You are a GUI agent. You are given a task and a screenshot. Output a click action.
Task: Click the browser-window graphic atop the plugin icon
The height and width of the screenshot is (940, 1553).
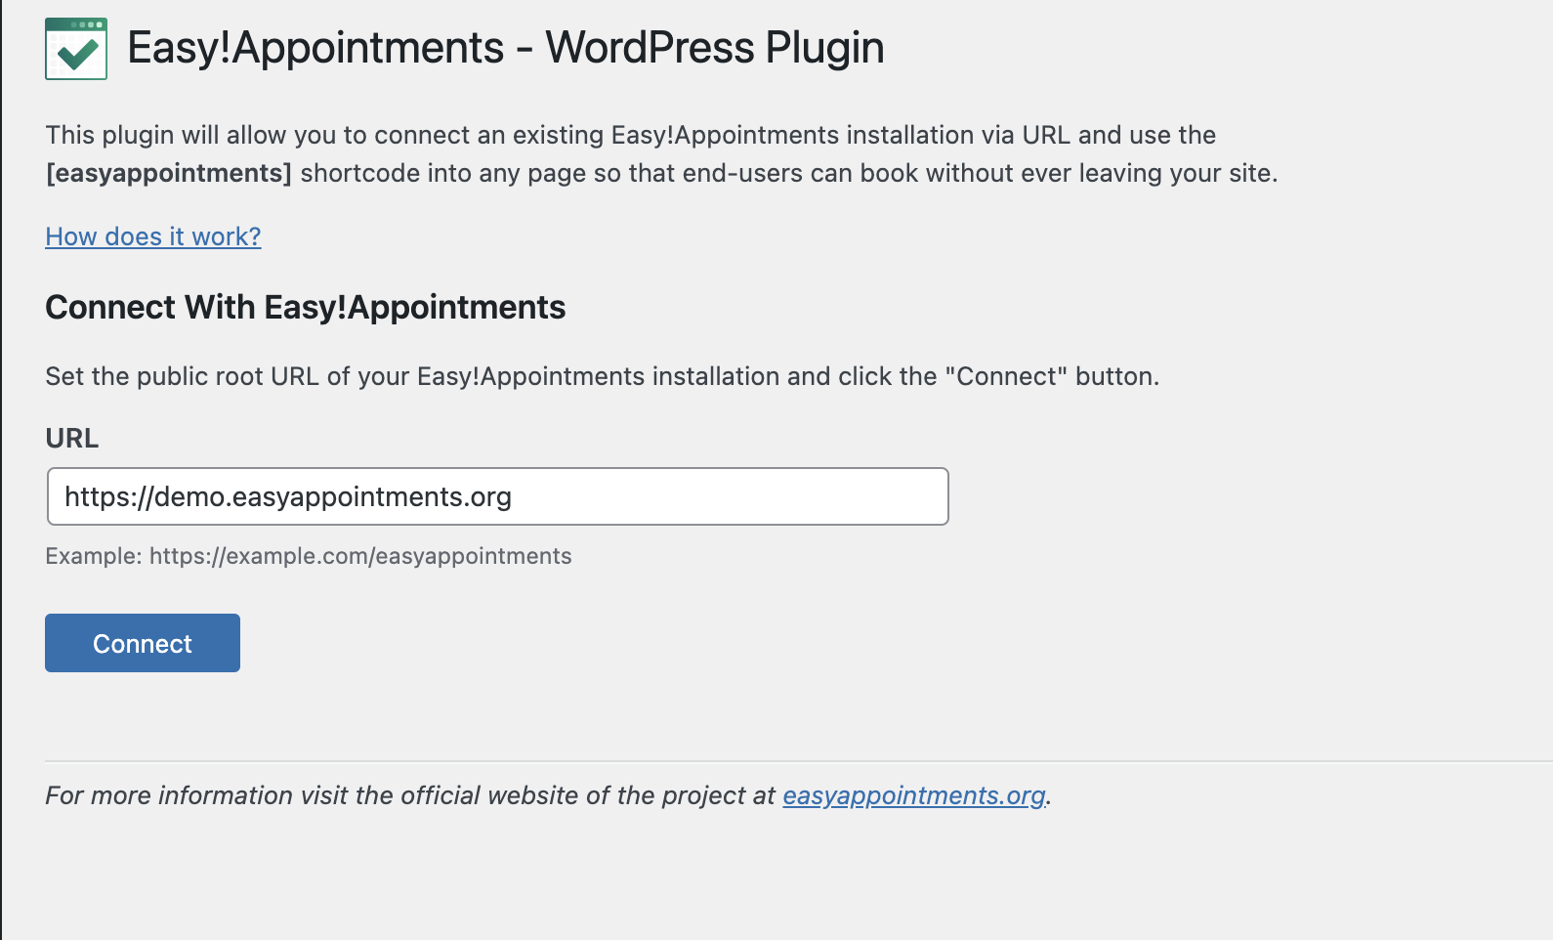(75, 21)
